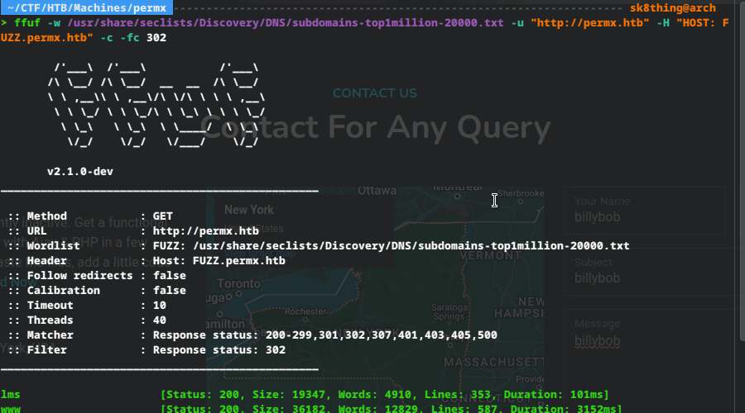The image size is (745, 413).
Task: Click the lms subdomain result line
Action: 12,395
